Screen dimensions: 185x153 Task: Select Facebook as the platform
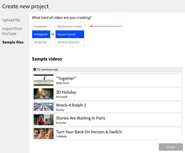click(41, 27)
